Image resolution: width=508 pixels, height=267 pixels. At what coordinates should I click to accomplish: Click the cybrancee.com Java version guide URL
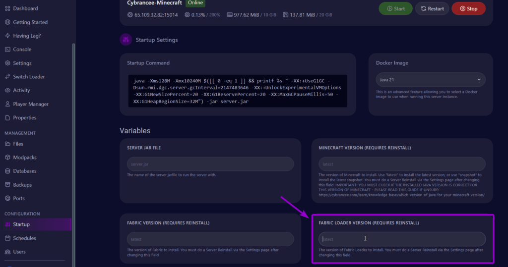click(x=401, y=195)
